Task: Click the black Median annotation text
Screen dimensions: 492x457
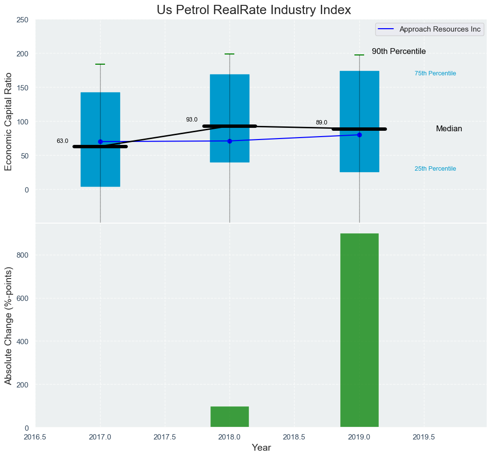Action: point(449,129)
